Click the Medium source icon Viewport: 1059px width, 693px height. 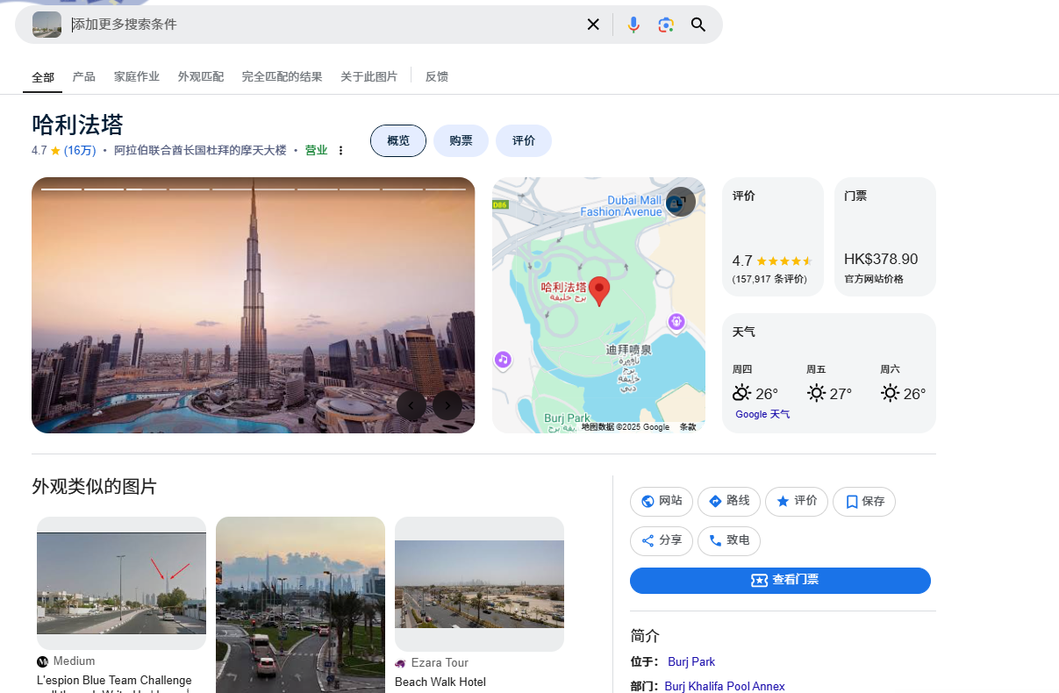pos(42,661)
